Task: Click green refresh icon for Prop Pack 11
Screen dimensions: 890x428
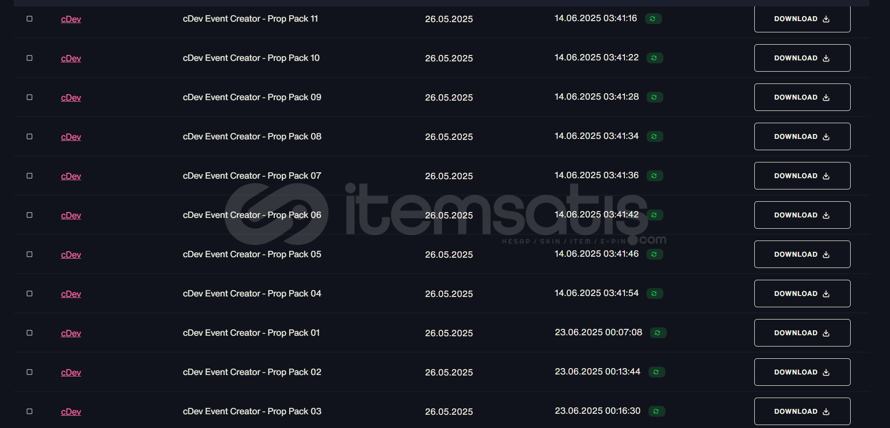Action: (x=653, y=19)
